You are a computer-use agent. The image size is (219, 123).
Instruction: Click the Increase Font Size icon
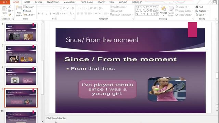coord(64,8)
